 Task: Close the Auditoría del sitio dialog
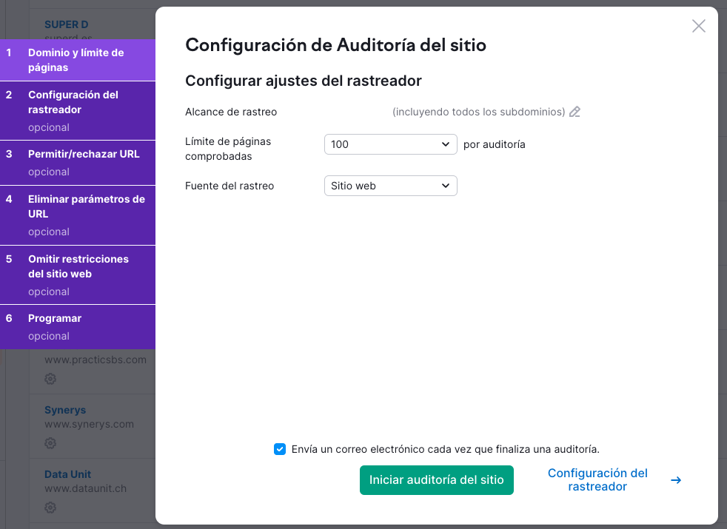698,26
